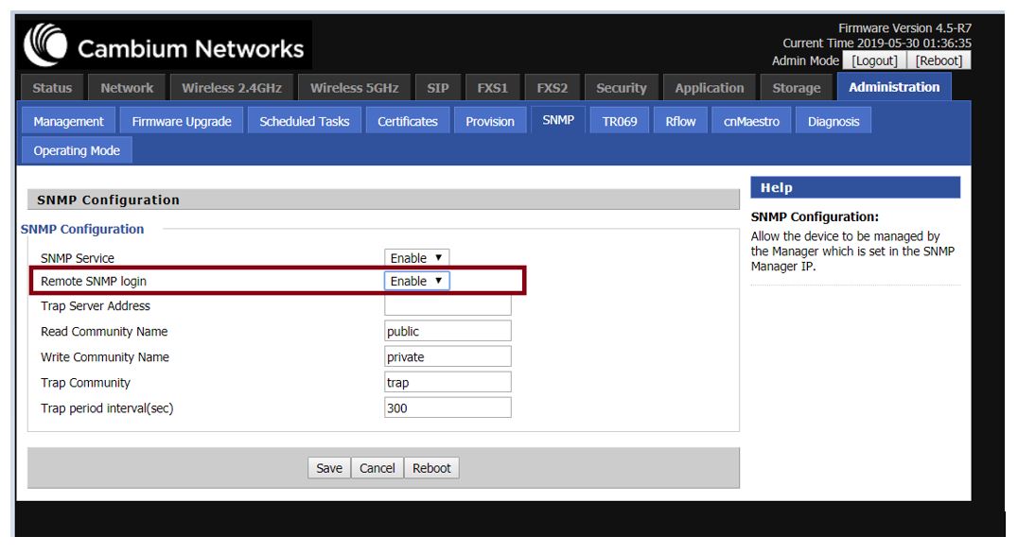Click the 'Write Community Name' label

tap(104, 356)
